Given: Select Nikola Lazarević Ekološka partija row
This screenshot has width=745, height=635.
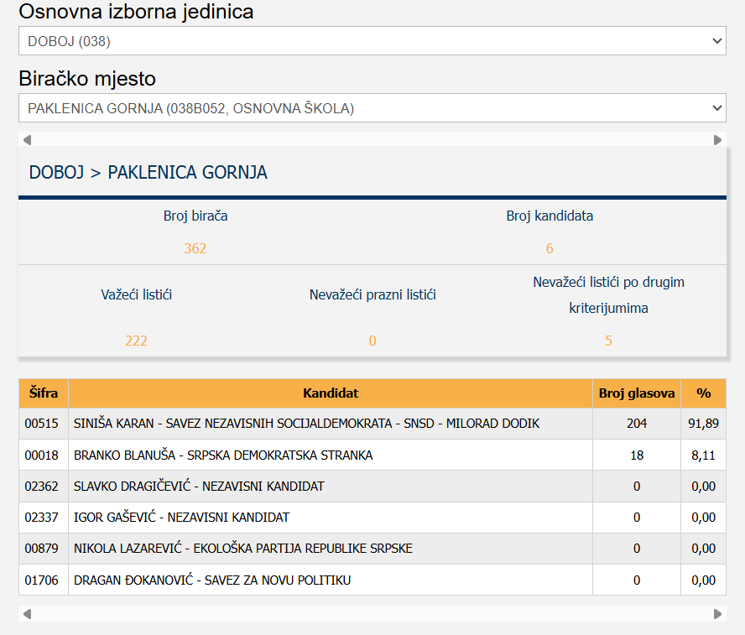Looking at the screenshot, I should (243, 549).
